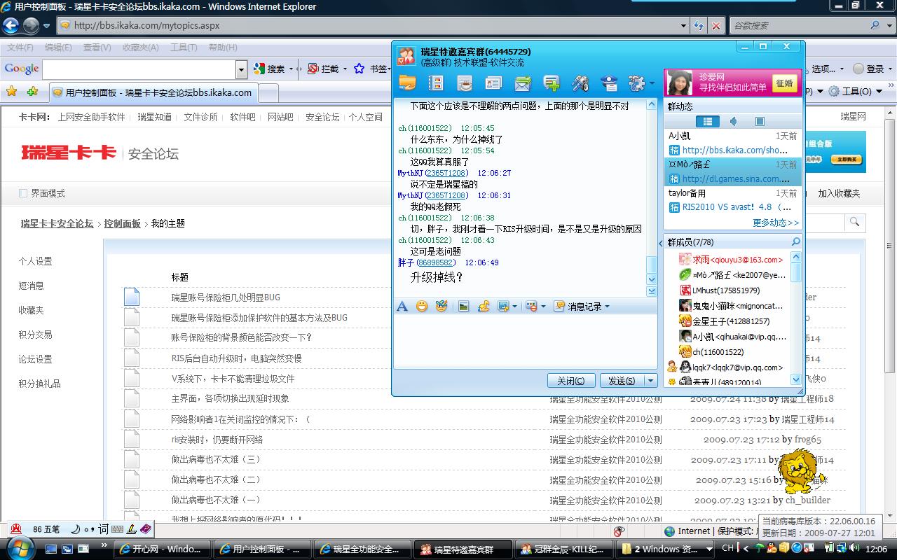Click the send picture icon

point(463,306)
